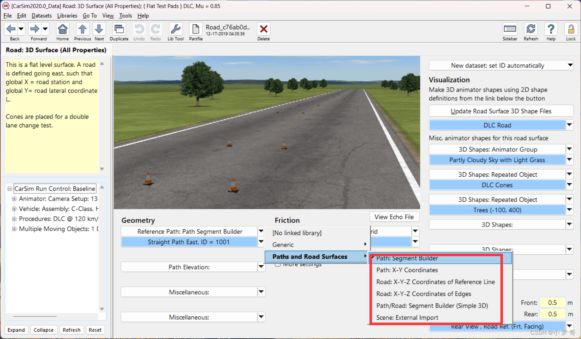
Task: Open the Path Elevation dropdown arrow
Action: (x=261, y=267)
